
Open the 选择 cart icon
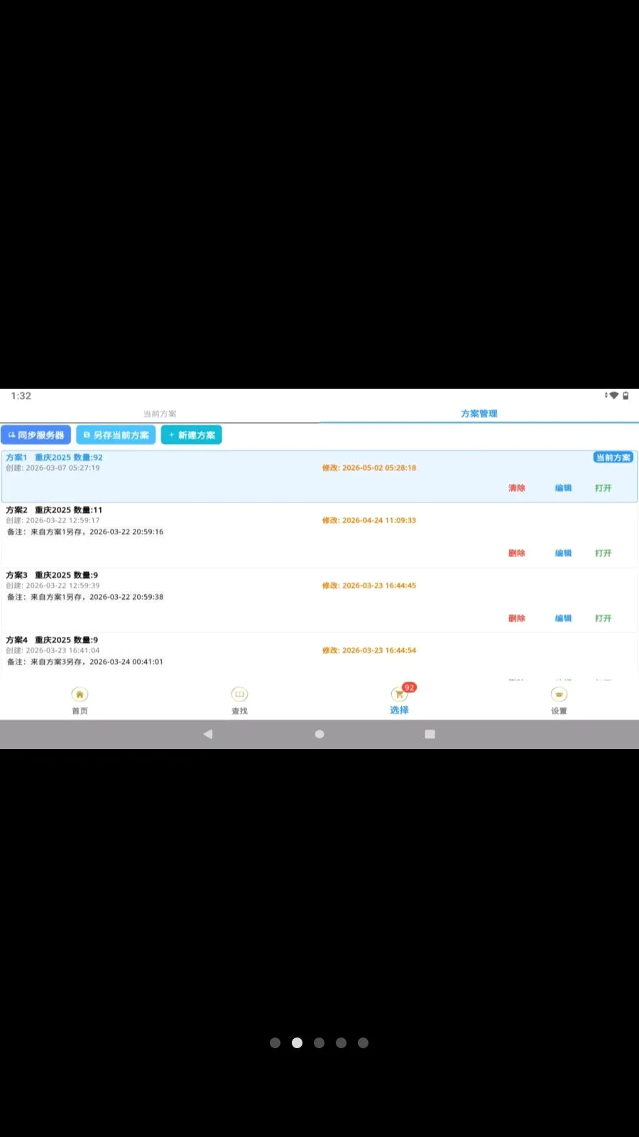(x=399, y=694)
